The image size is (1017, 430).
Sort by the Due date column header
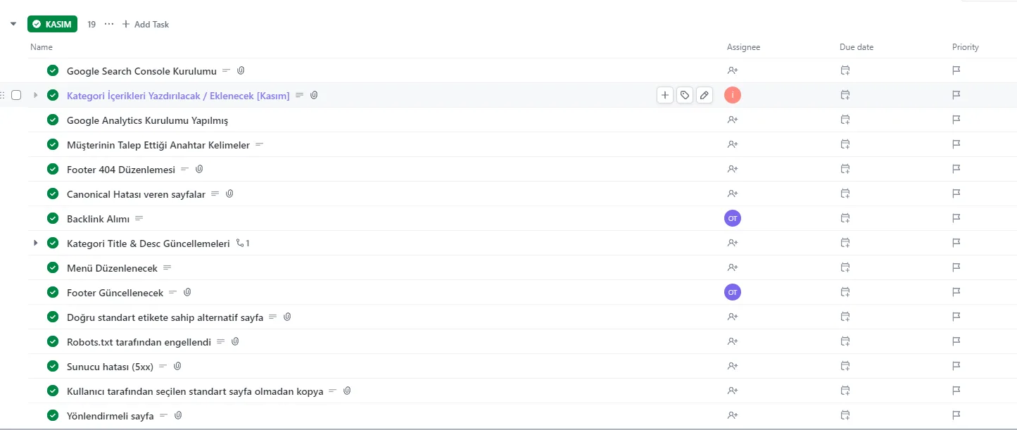[x=857, y=47]
